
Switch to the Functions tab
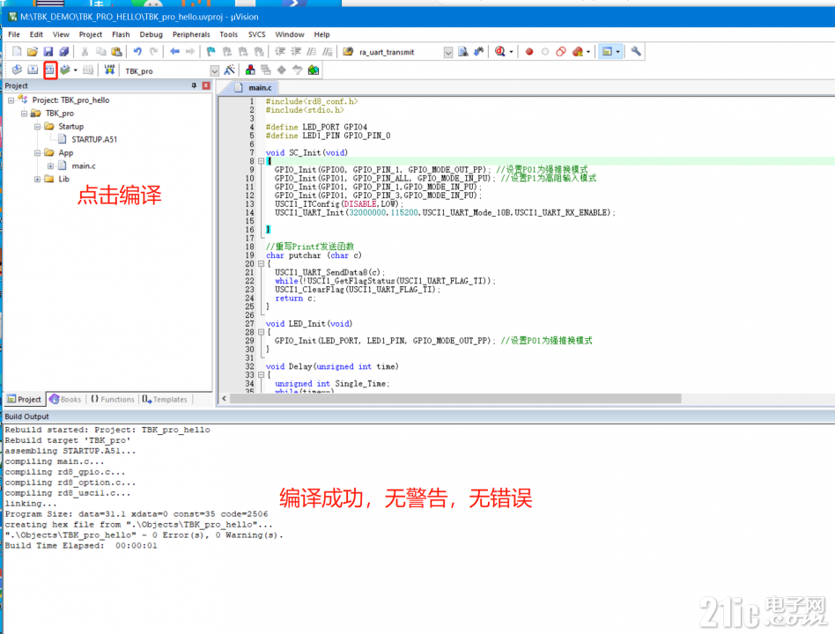tap(113, 399)
